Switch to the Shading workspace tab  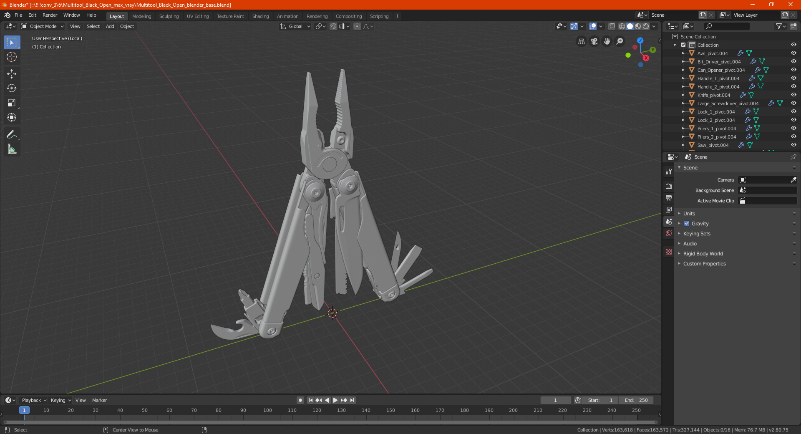pos(260,16)
